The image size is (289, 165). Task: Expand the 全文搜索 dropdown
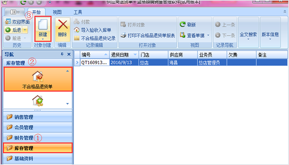point(248,39)
